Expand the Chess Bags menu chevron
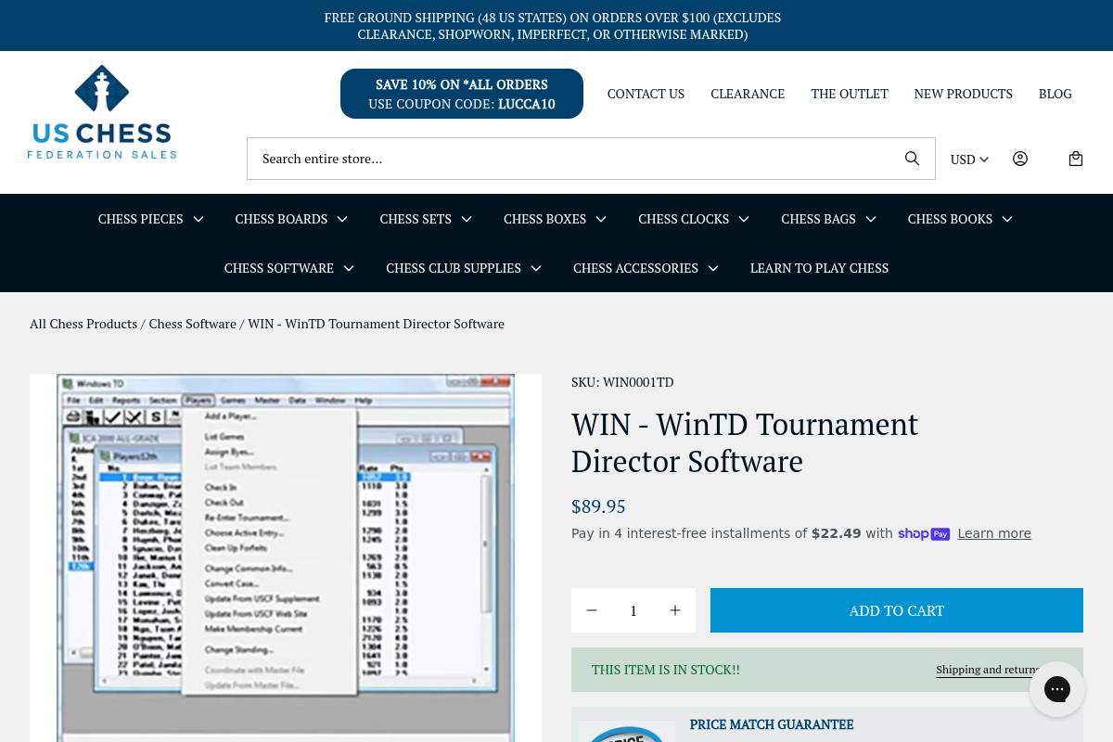The image size is (1113, 742). (870, 219)
